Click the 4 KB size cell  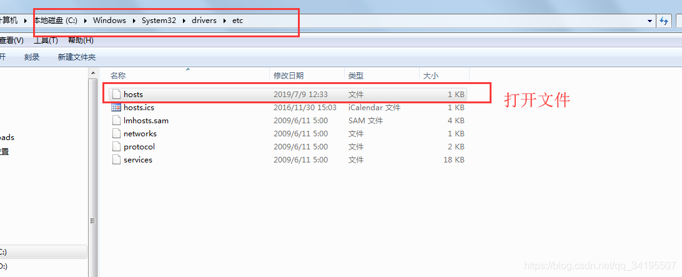click(456, 121)
